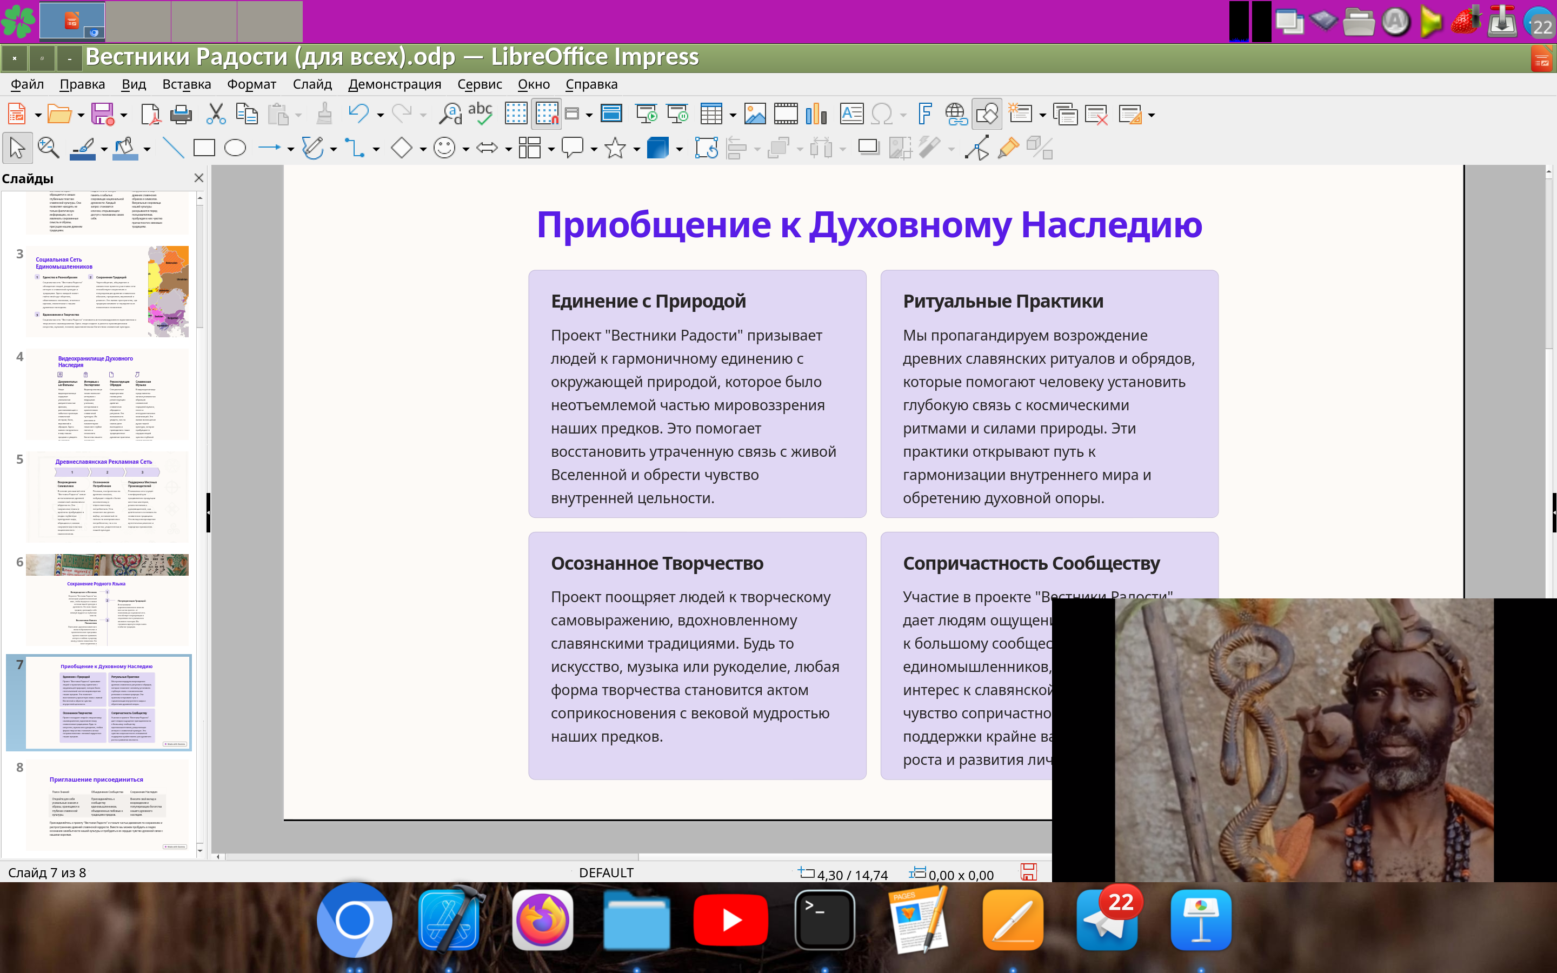The image size is (1557, 973).
Task: Select slide 3 thumbnail Социальная Сеть Единомышленников
Action: pyautogui.click(x=107, y=291)
